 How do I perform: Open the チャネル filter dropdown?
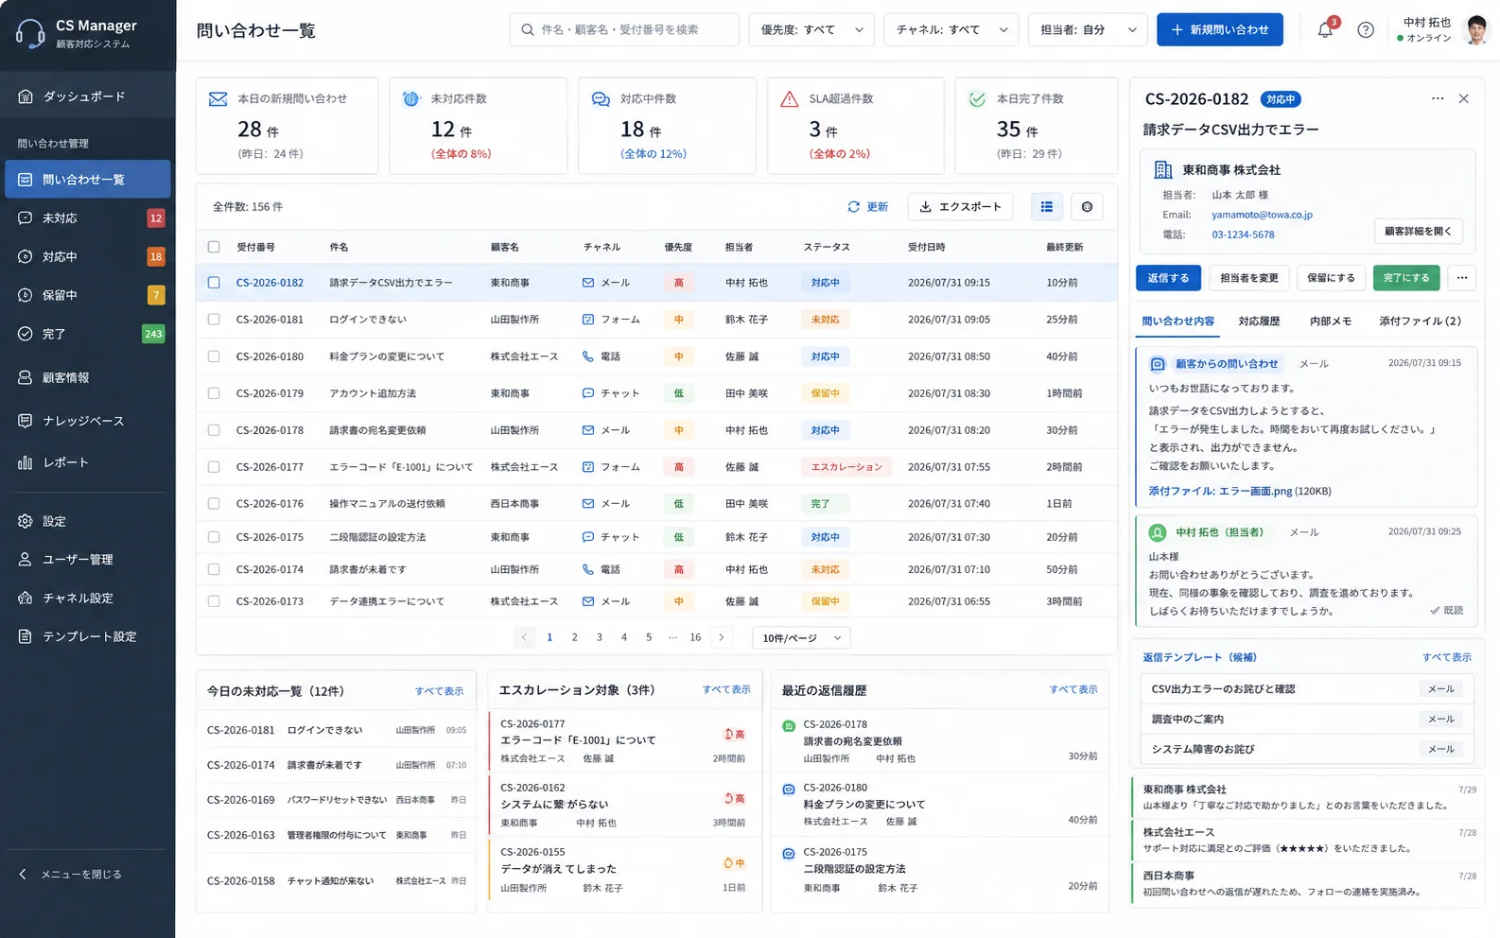pos(951,29)
